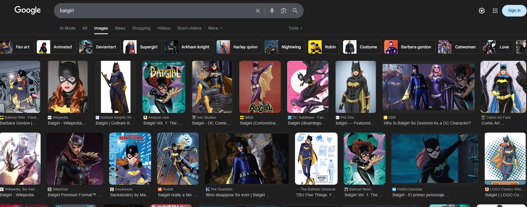
Task: Select the Images tab
Action: [x=101, y=28]
